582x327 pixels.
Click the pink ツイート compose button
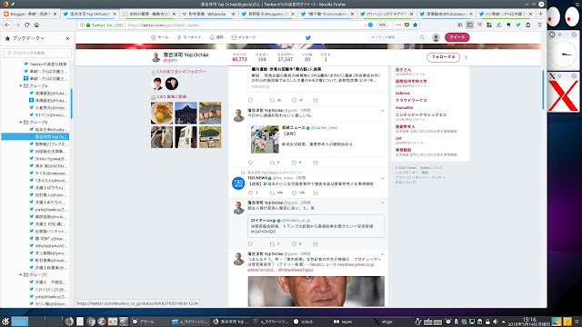coord(457,37)
